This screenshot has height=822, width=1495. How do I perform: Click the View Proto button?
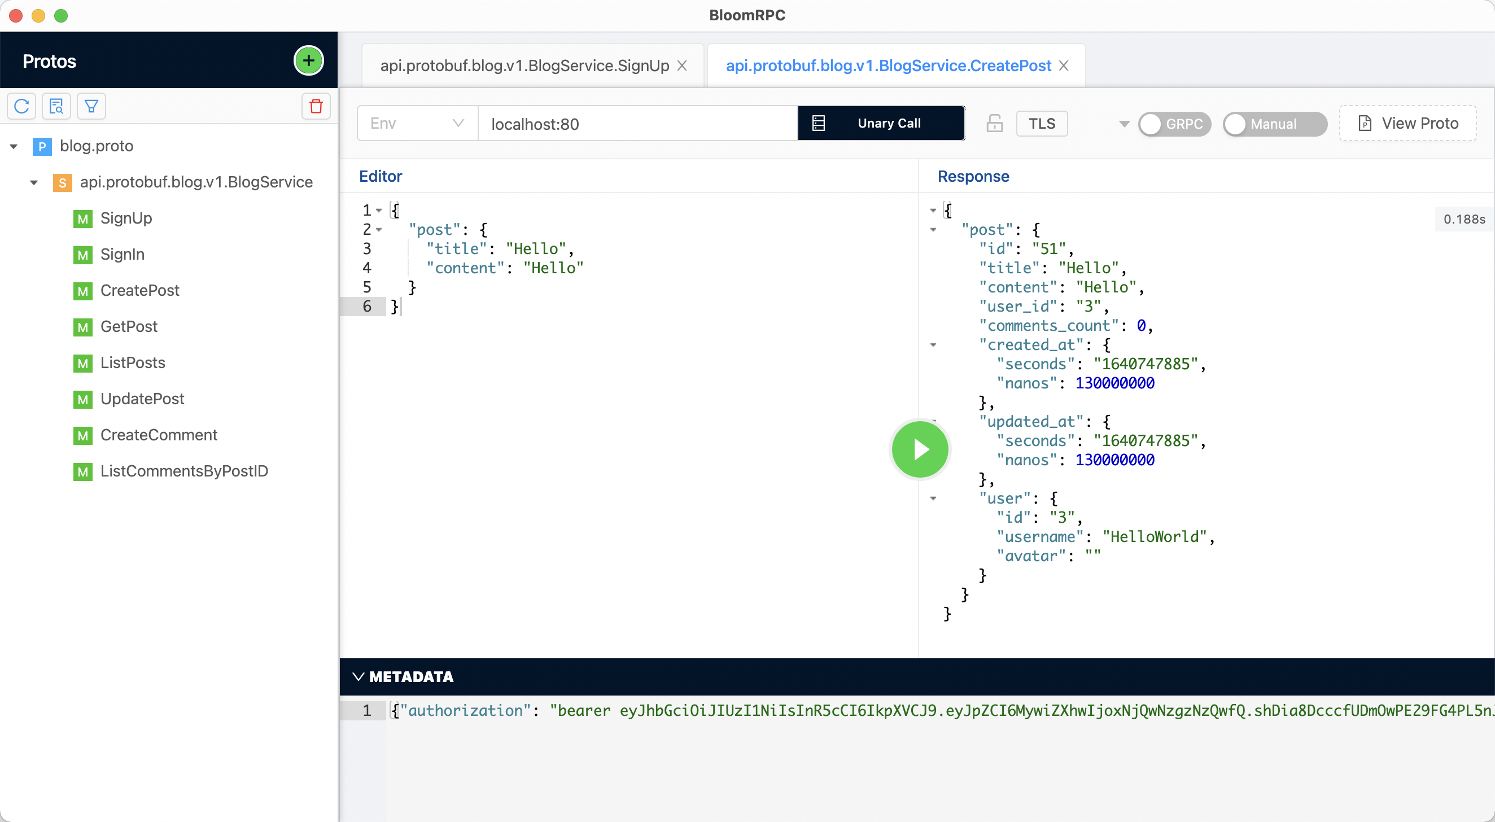coord(1407,123)
